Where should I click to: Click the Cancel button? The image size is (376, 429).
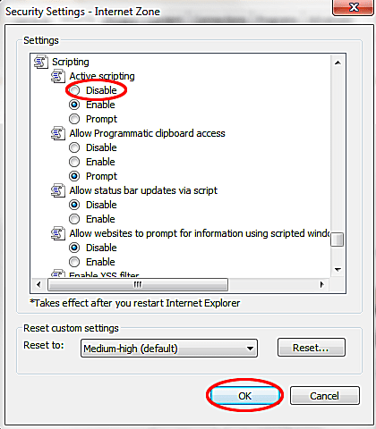pyautogui.click(x=325, y=396)
